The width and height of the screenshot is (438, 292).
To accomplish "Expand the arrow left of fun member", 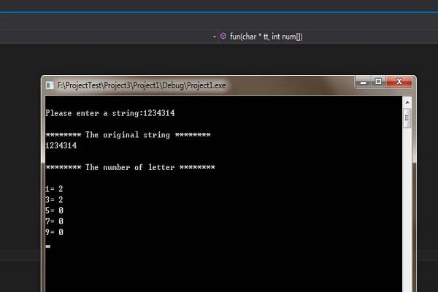I will click(214, 36).
